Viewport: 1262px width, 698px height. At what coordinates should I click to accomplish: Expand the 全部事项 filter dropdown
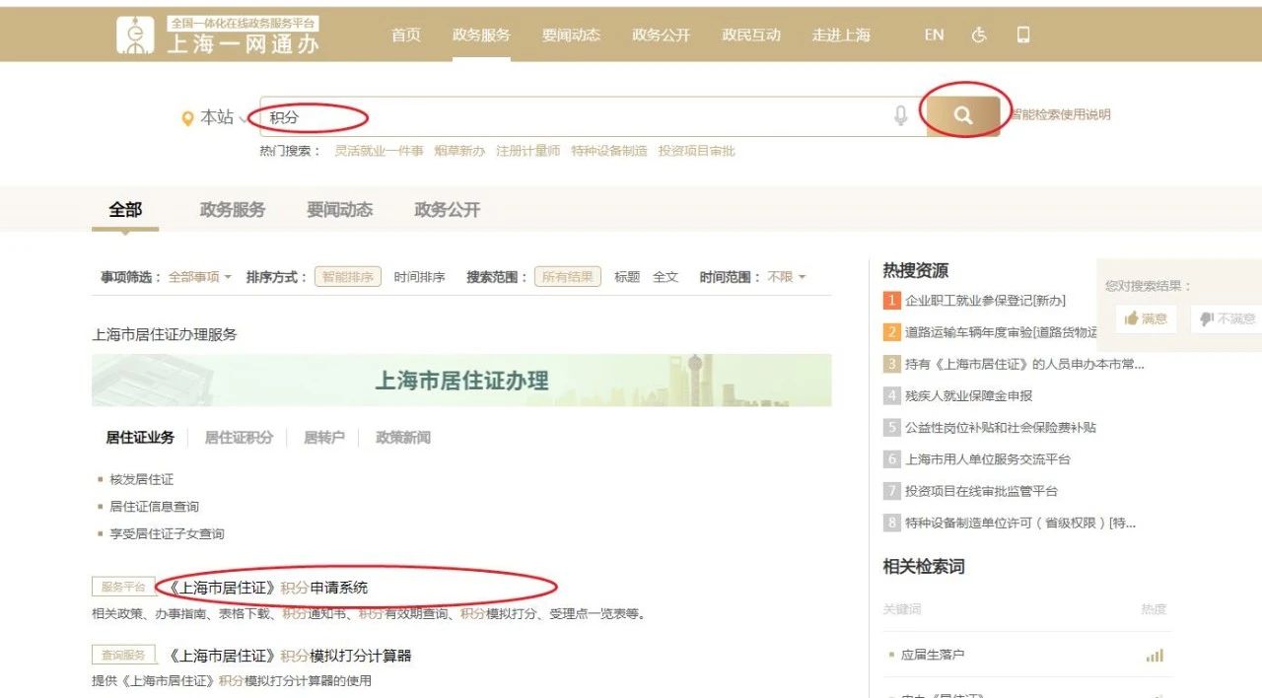pyautogui.click(x=200, y=277)
